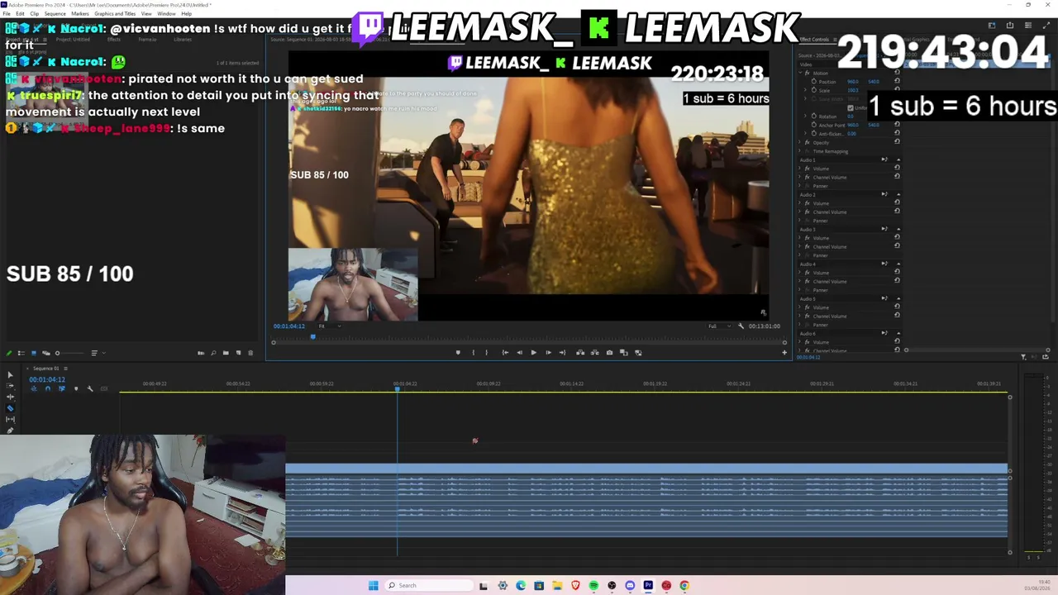1058x595 pixels.
Task: Open Premiere Pro from the taskbar
Action: 648,586
